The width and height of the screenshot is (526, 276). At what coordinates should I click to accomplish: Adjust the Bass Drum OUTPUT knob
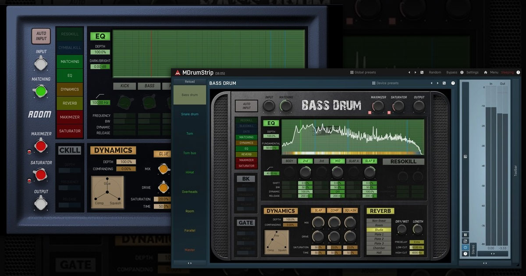(x=419, y=106)
